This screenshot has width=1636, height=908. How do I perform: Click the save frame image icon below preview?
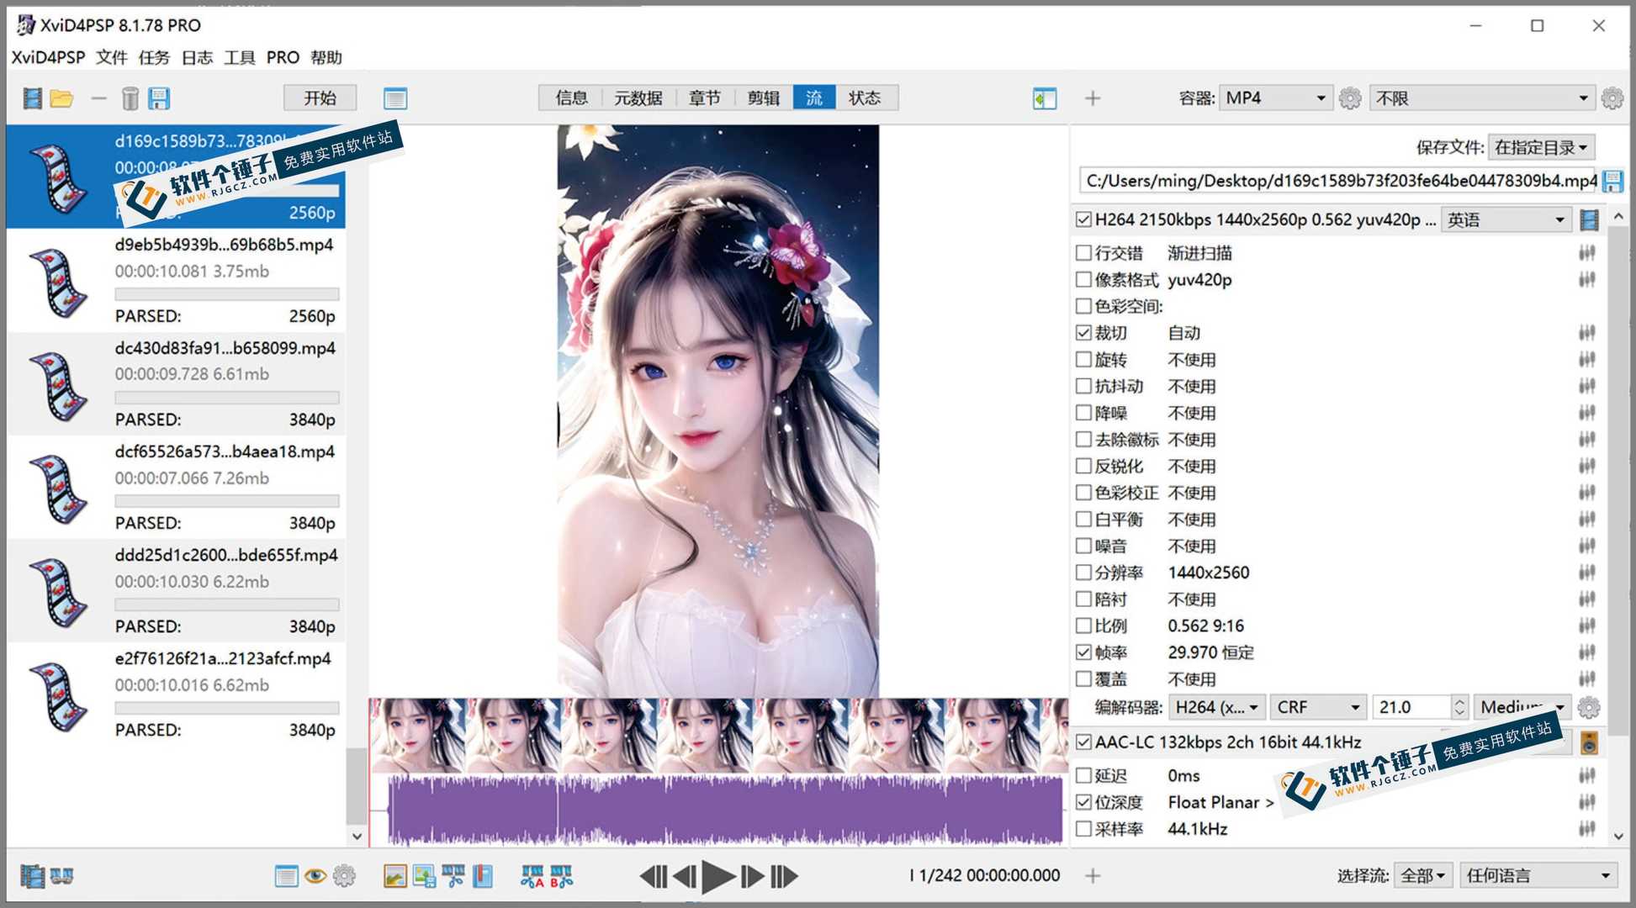tap(423, 875)
